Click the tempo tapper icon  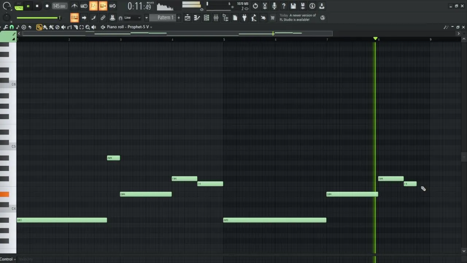254,18
